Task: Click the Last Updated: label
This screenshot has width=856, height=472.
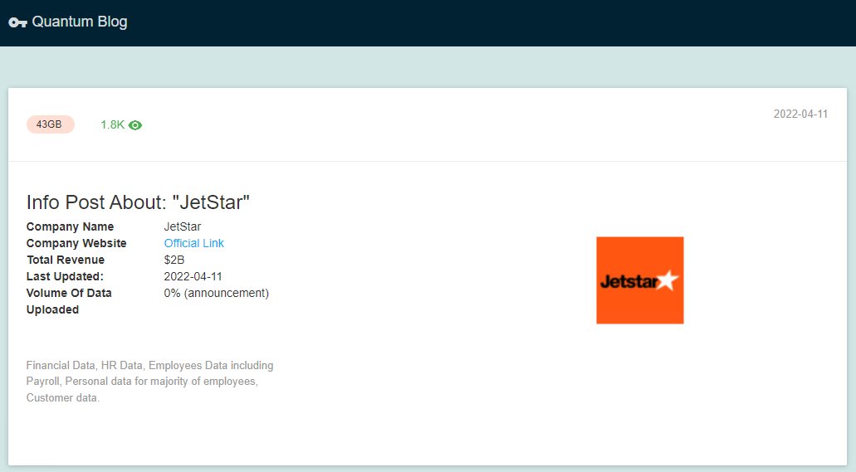Action: pyautogui.click(x=65, y=277)
